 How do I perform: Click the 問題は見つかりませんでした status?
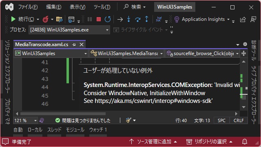83,120
